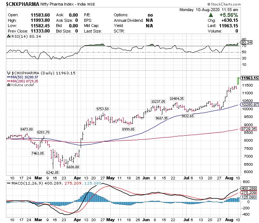
Task: Click the High value 11993.80
Action: pos(40,20)
